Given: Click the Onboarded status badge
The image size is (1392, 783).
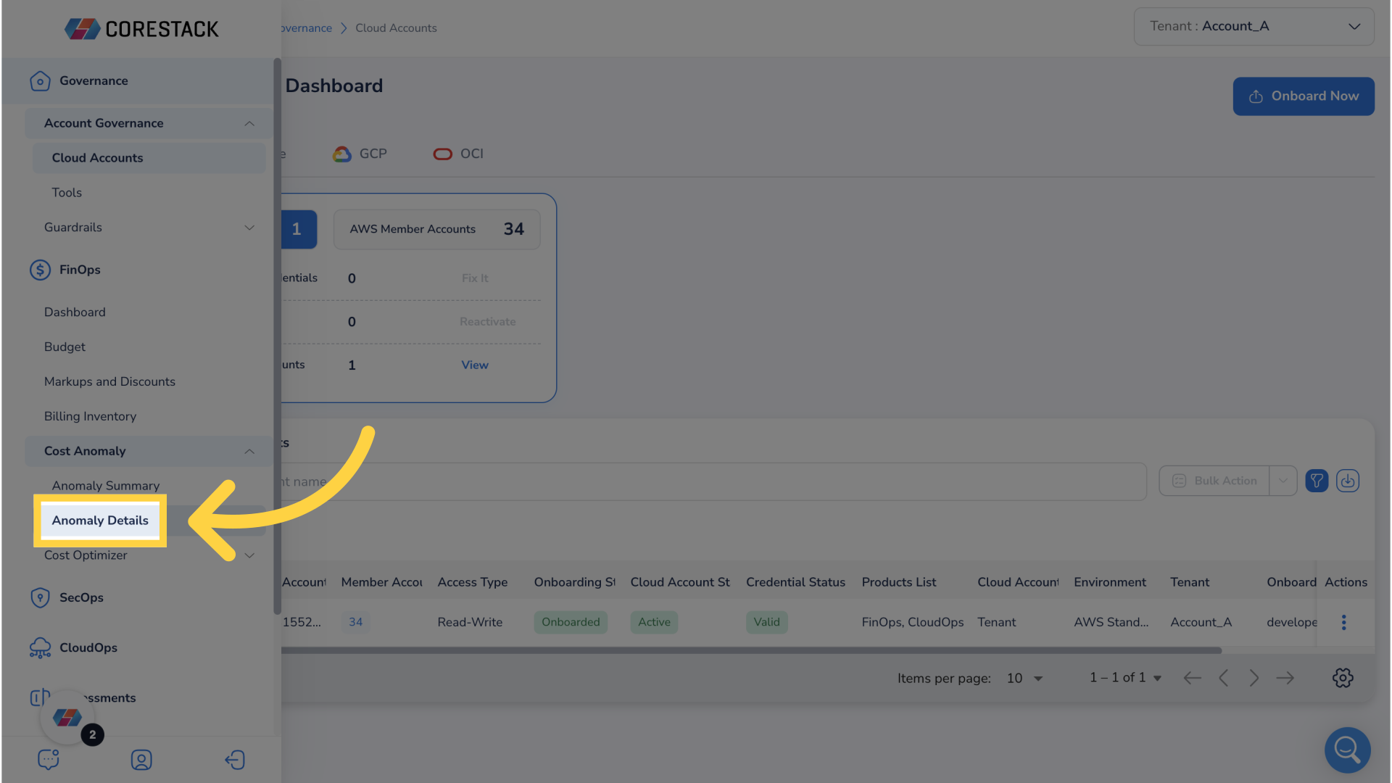Looking at the screenshot, I should point(571,622).
